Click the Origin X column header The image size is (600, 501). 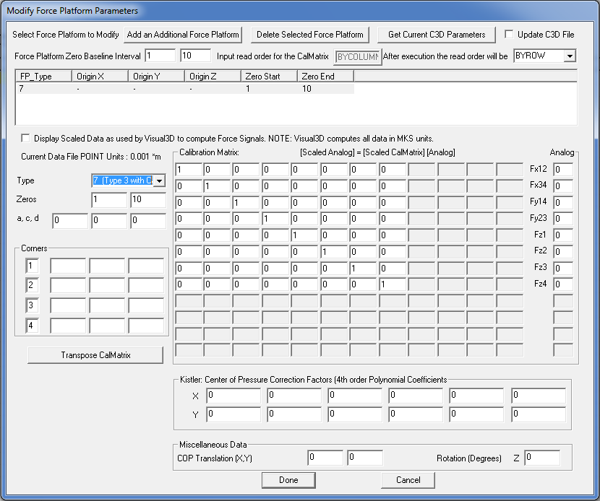coord(100,77)
